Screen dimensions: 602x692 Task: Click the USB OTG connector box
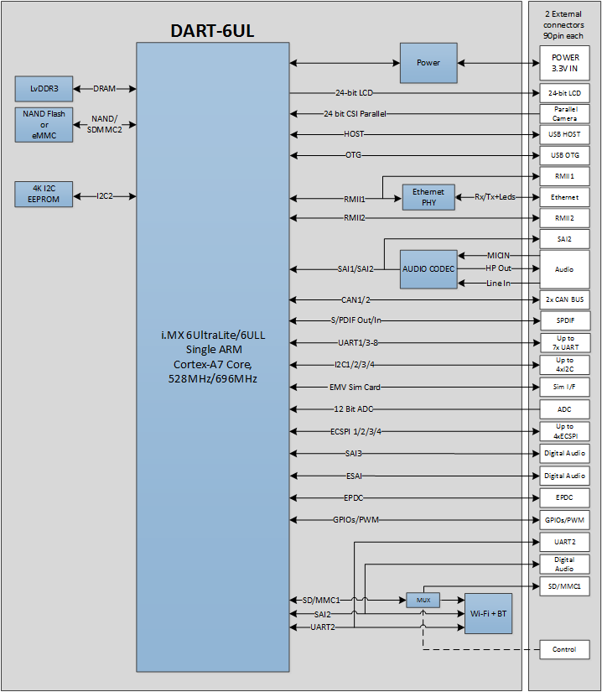point(564,155)
